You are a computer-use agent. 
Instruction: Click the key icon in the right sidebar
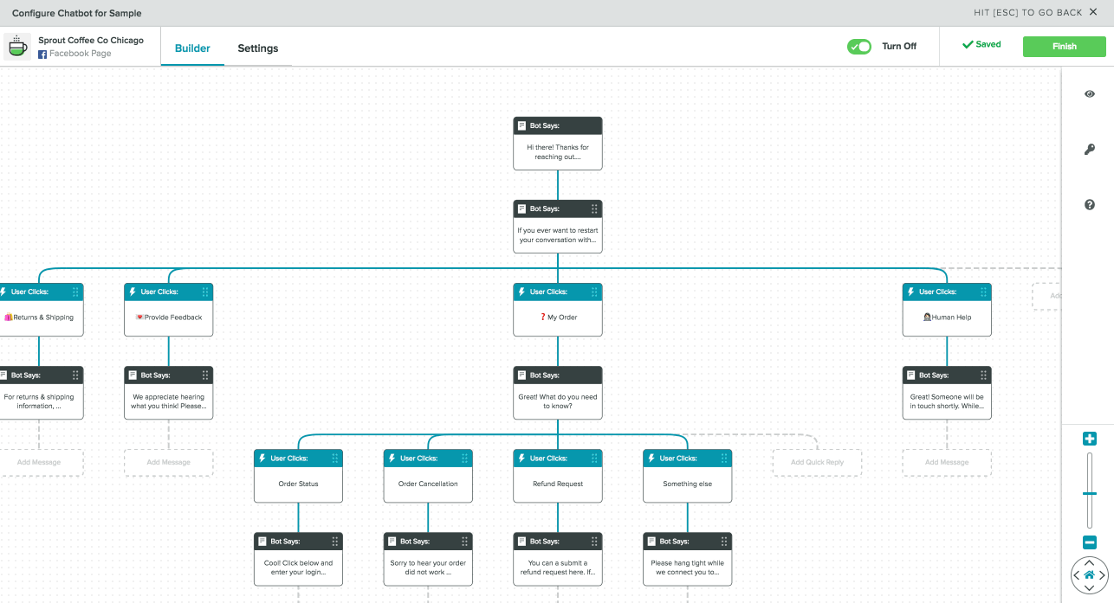coord(1089,149)
